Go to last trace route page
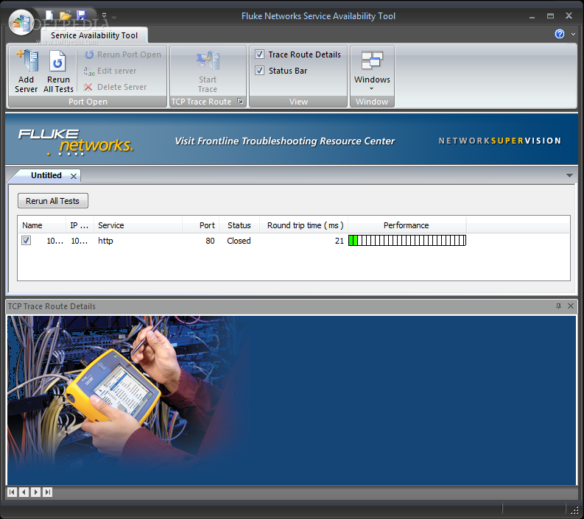Screen dimensions: 584x519 pyautogui.click(x=48, y=492)
